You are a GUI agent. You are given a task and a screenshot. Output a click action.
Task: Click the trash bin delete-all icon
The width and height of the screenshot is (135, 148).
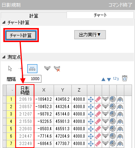coord(125,79)
